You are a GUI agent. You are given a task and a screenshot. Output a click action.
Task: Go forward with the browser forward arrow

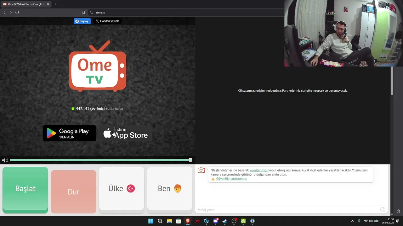tap(11, 13)
